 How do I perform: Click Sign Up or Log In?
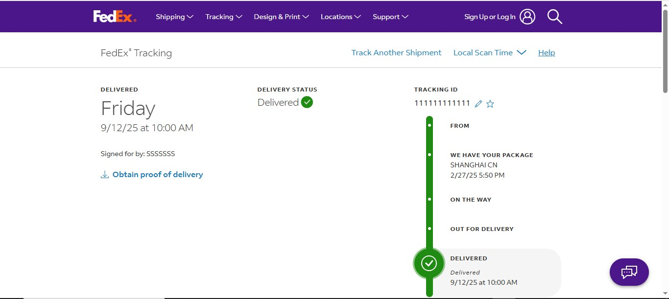(489, 16)
